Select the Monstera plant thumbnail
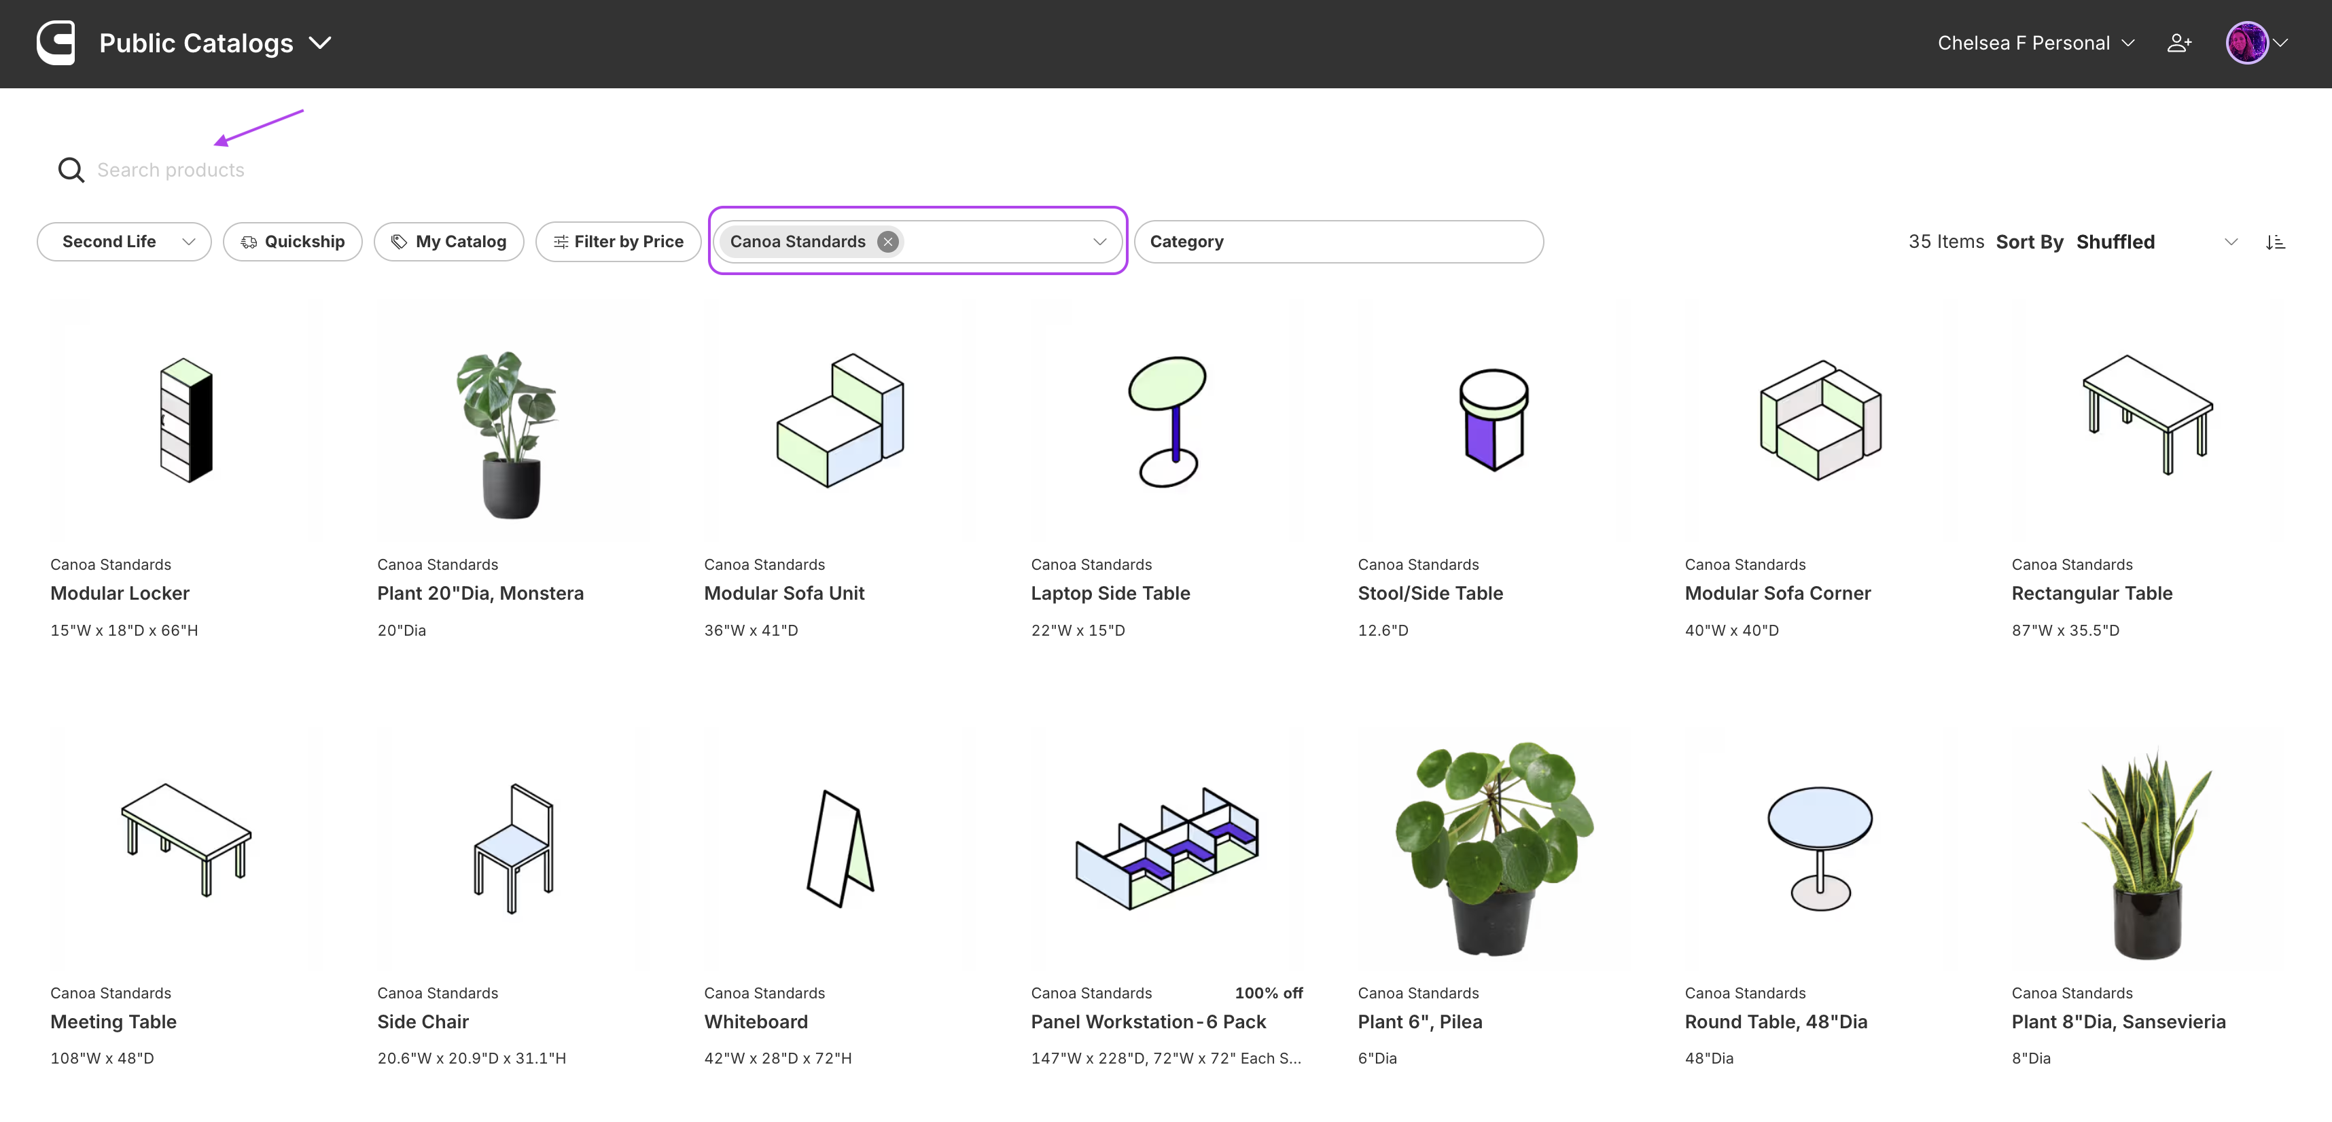Viewport: 2332px width, 1122px height. [x=512, y=421]
